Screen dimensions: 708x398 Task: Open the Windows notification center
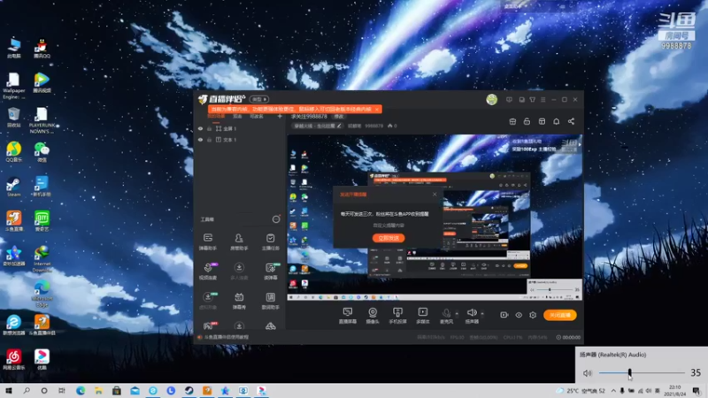(696, 391)
